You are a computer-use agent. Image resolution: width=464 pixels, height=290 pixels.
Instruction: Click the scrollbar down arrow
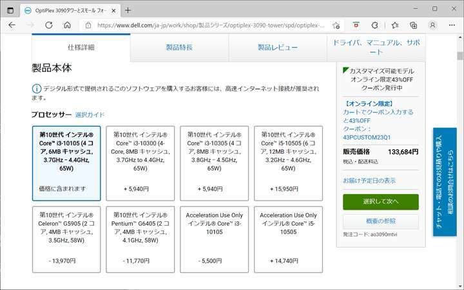click(x=460, y=286)
